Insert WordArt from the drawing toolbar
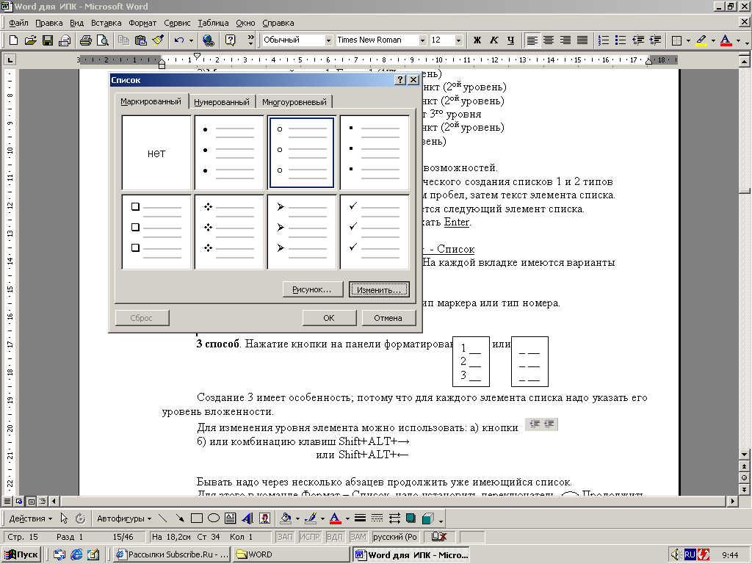Viewport: 752px width, 564px height. 247,518
